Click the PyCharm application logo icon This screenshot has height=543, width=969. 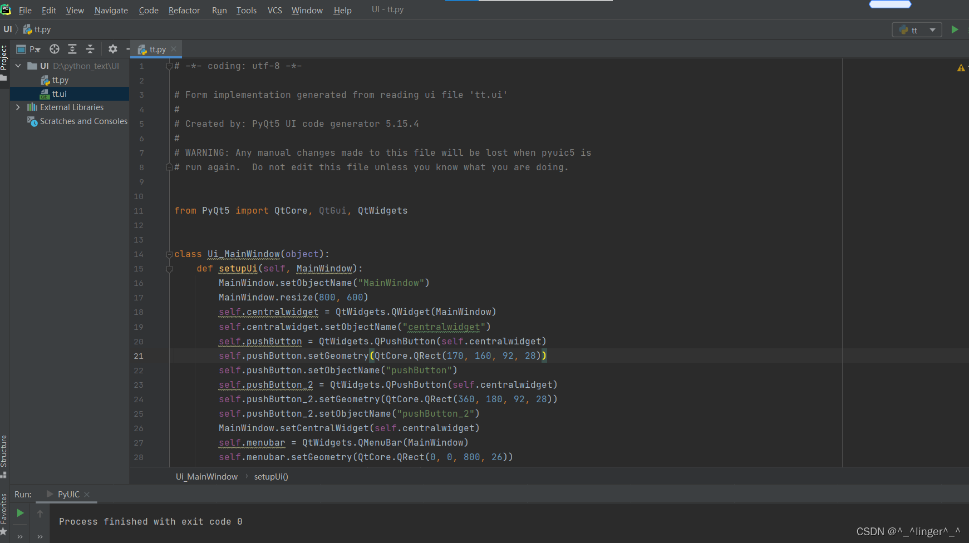pos(6,9)
